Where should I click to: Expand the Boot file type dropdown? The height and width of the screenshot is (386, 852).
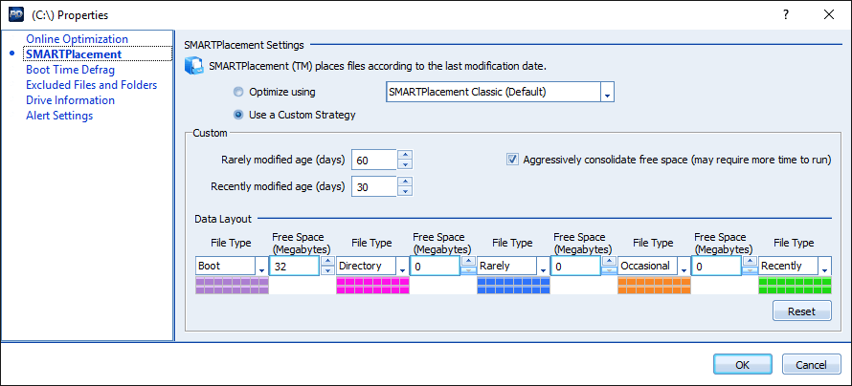(x=261, y=267)
